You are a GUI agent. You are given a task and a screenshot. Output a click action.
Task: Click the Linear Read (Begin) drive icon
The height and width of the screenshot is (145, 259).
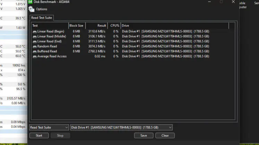(35, 31)
